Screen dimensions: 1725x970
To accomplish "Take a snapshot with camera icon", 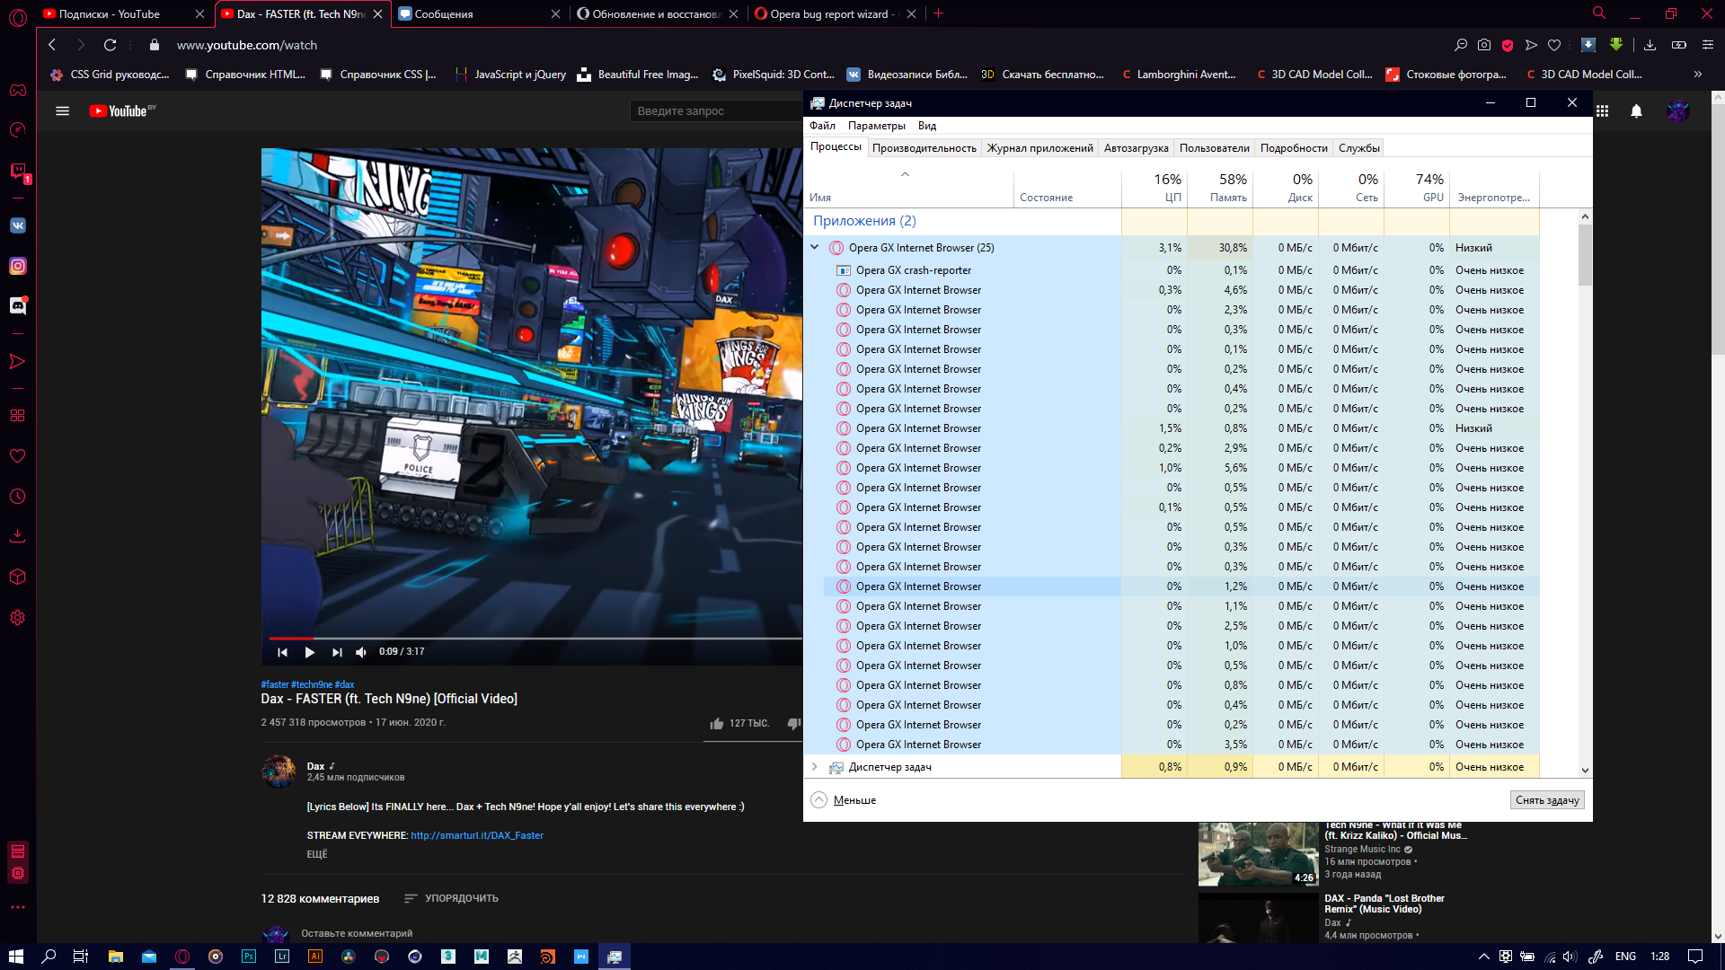I will click(1484, 45).
